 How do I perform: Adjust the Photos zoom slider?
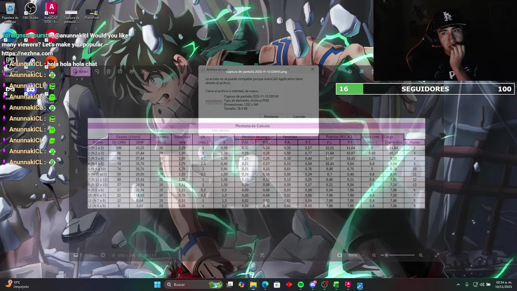[398, 255]
